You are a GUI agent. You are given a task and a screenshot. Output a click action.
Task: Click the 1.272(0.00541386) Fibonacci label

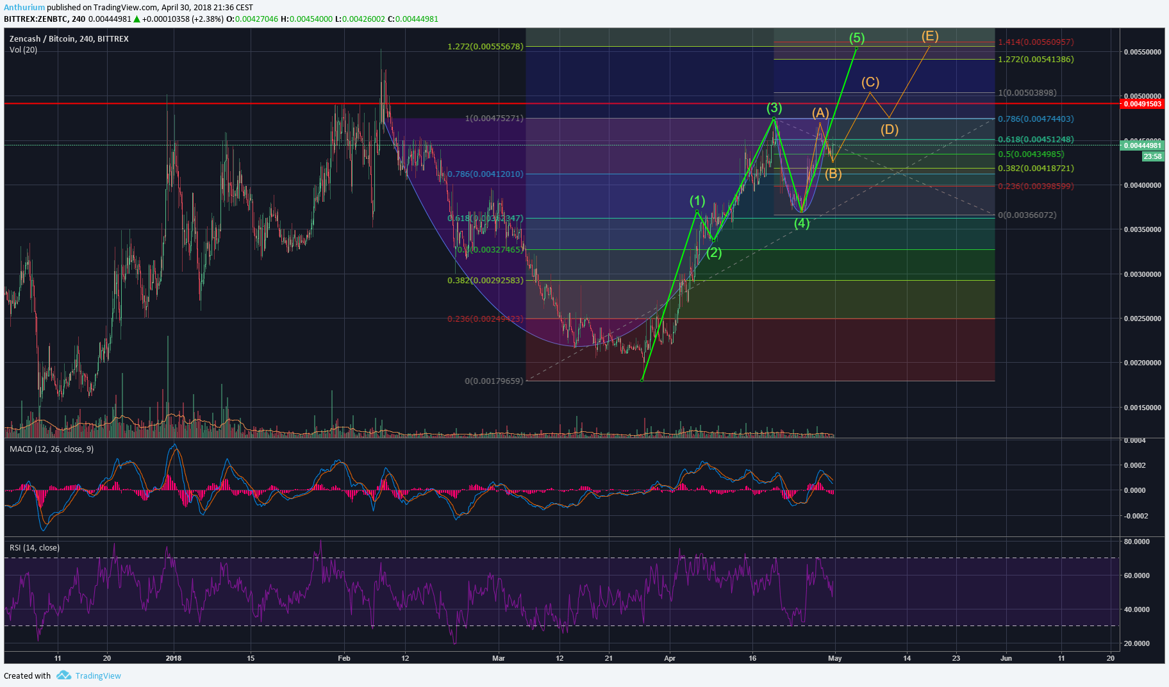pyautogui.click(x=1036, y=59)
